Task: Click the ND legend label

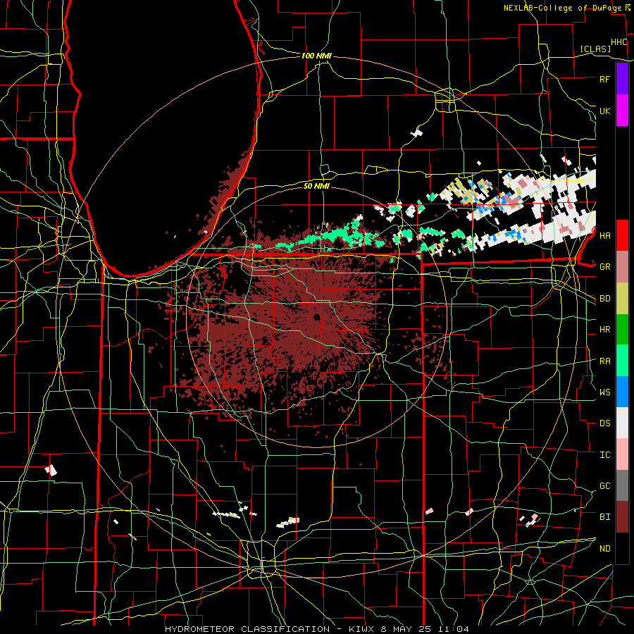Action: 604,549
